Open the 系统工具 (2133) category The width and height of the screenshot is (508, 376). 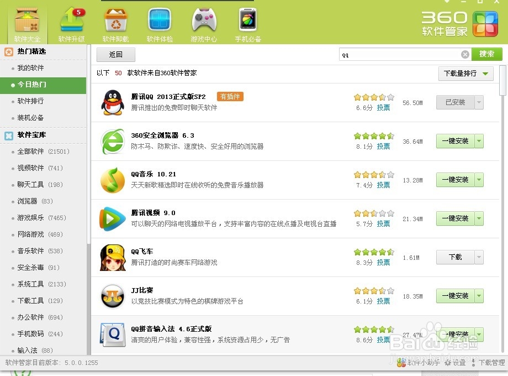(x=43, y=284)
